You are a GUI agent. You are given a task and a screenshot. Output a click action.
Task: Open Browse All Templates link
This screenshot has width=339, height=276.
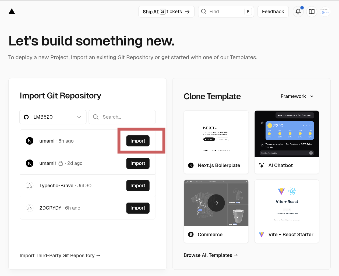(211, 255)
